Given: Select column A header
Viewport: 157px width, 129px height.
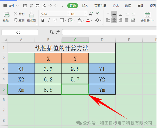Looking at the screenshot, I should click(21, 40).
